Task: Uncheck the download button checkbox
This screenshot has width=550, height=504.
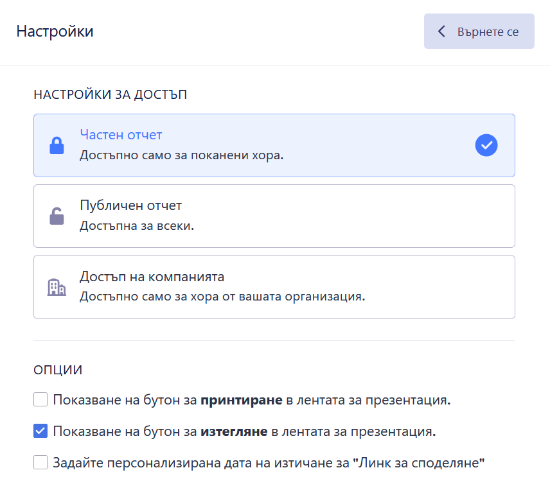Action: pos(41,431)
